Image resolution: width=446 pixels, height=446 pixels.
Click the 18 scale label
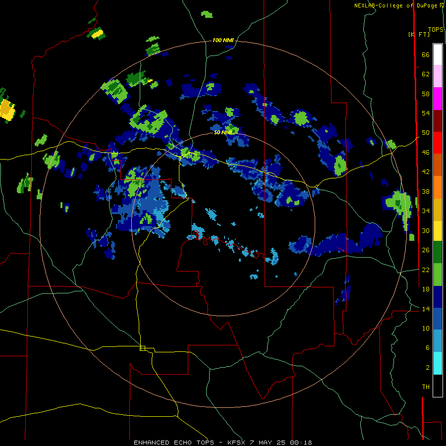pos(426,289)
